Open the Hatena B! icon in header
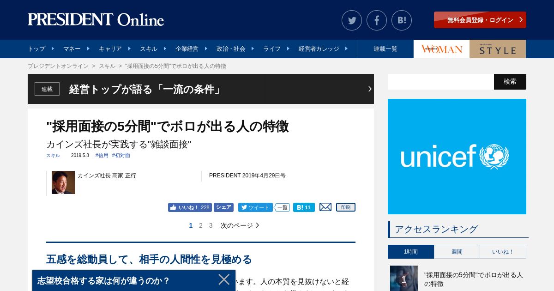The width and height of the screenshot is (554, 291). pos(402,20)
